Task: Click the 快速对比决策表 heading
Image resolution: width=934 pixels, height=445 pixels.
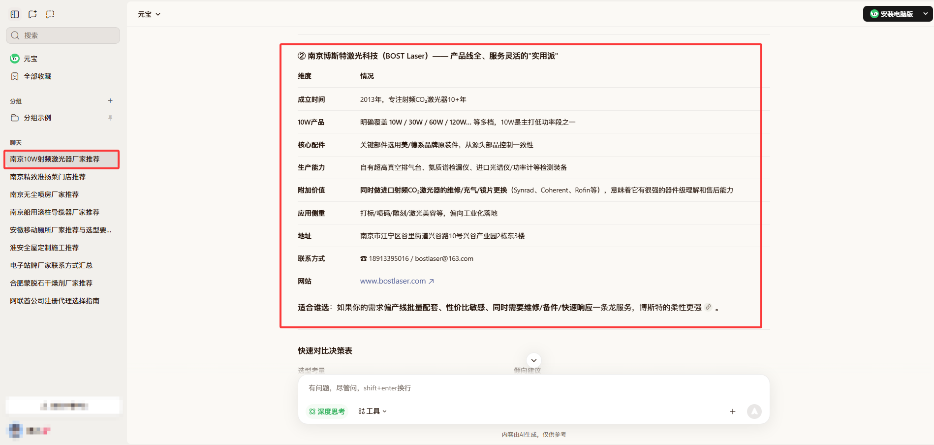Action: 325,350
